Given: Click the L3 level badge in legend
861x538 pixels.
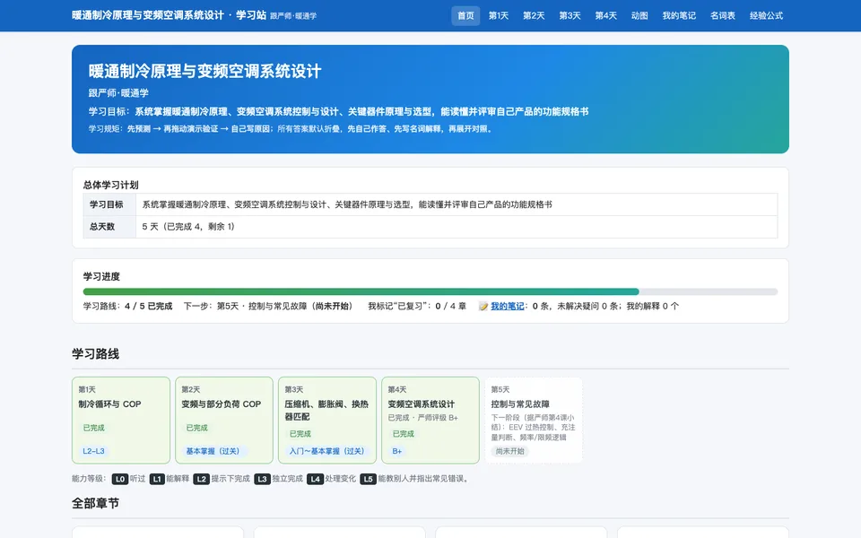Looking at the screenshot, I should tap(263, 479).
